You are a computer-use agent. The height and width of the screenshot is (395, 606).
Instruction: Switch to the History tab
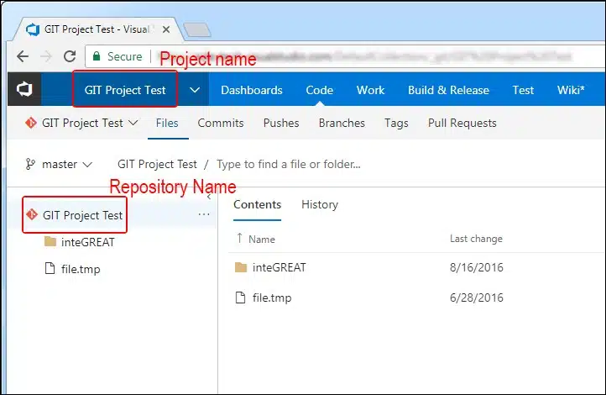coord(319,204)
